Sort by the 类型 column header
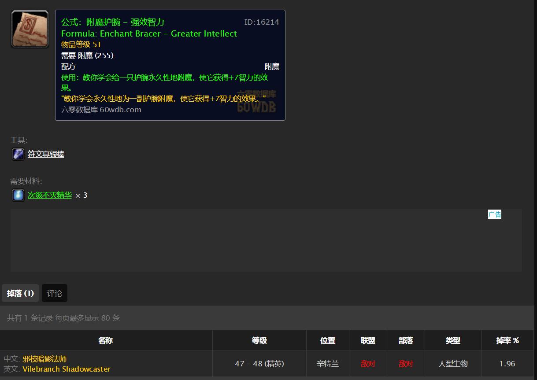 (453, 340)
